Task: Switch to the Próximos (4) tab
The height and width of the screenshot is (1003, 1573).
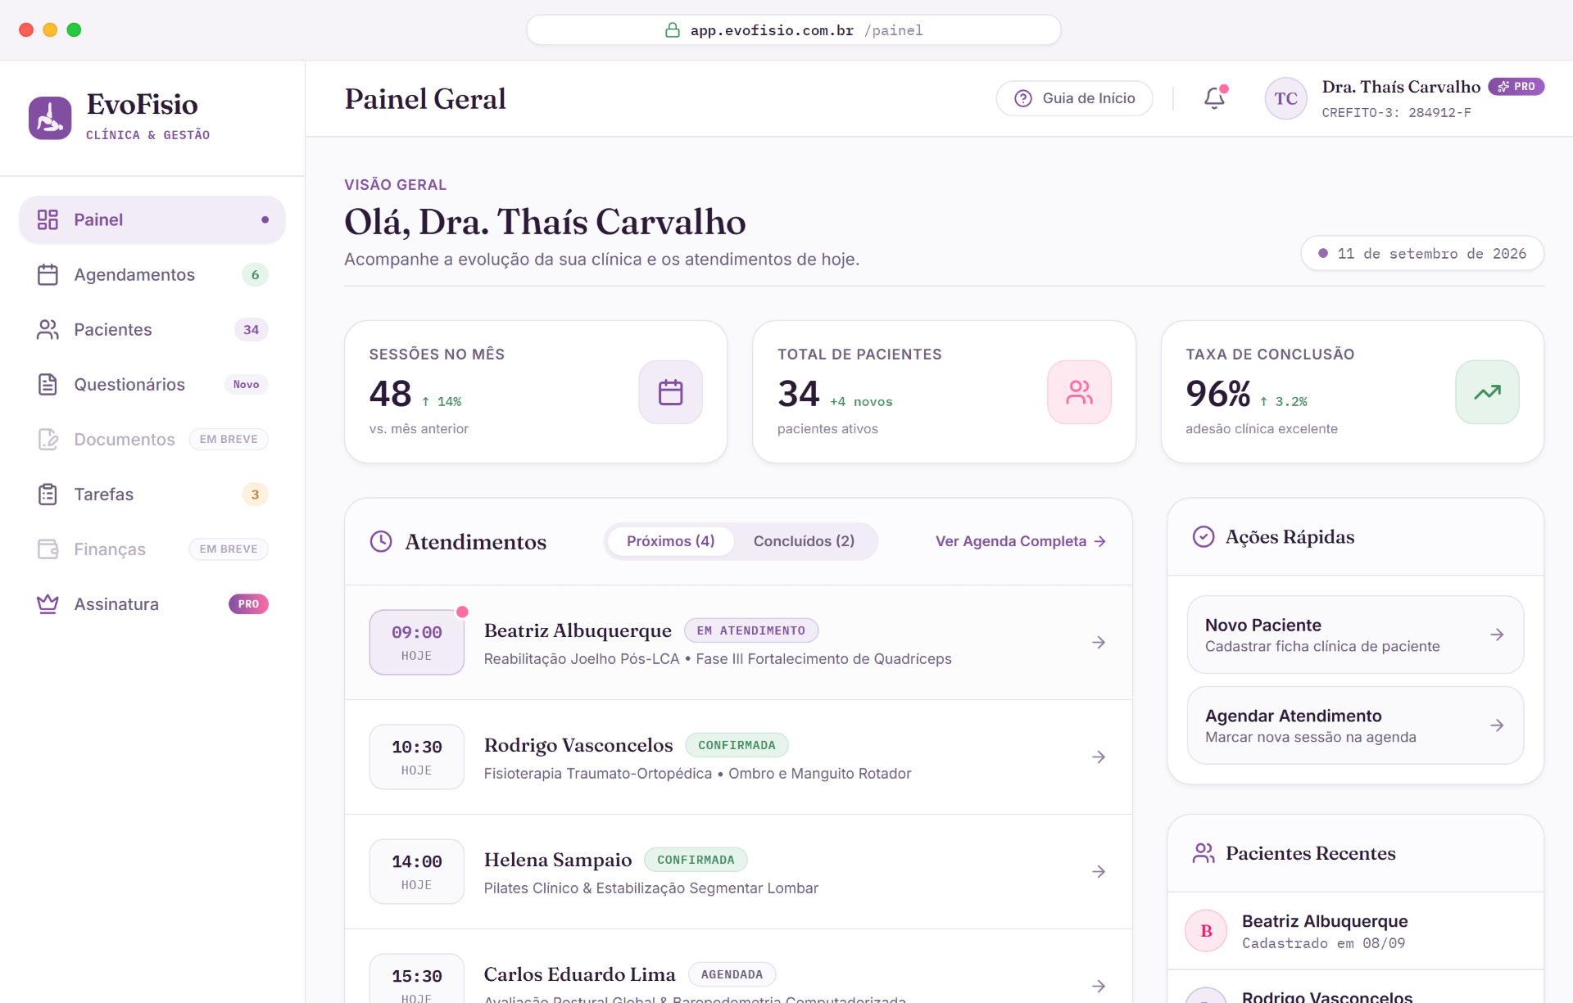Action: [670, 541]
